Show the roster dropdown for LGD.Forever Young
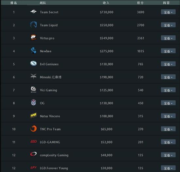The width and height of the screenshot is (180, 172). click(x=168, y=168)
